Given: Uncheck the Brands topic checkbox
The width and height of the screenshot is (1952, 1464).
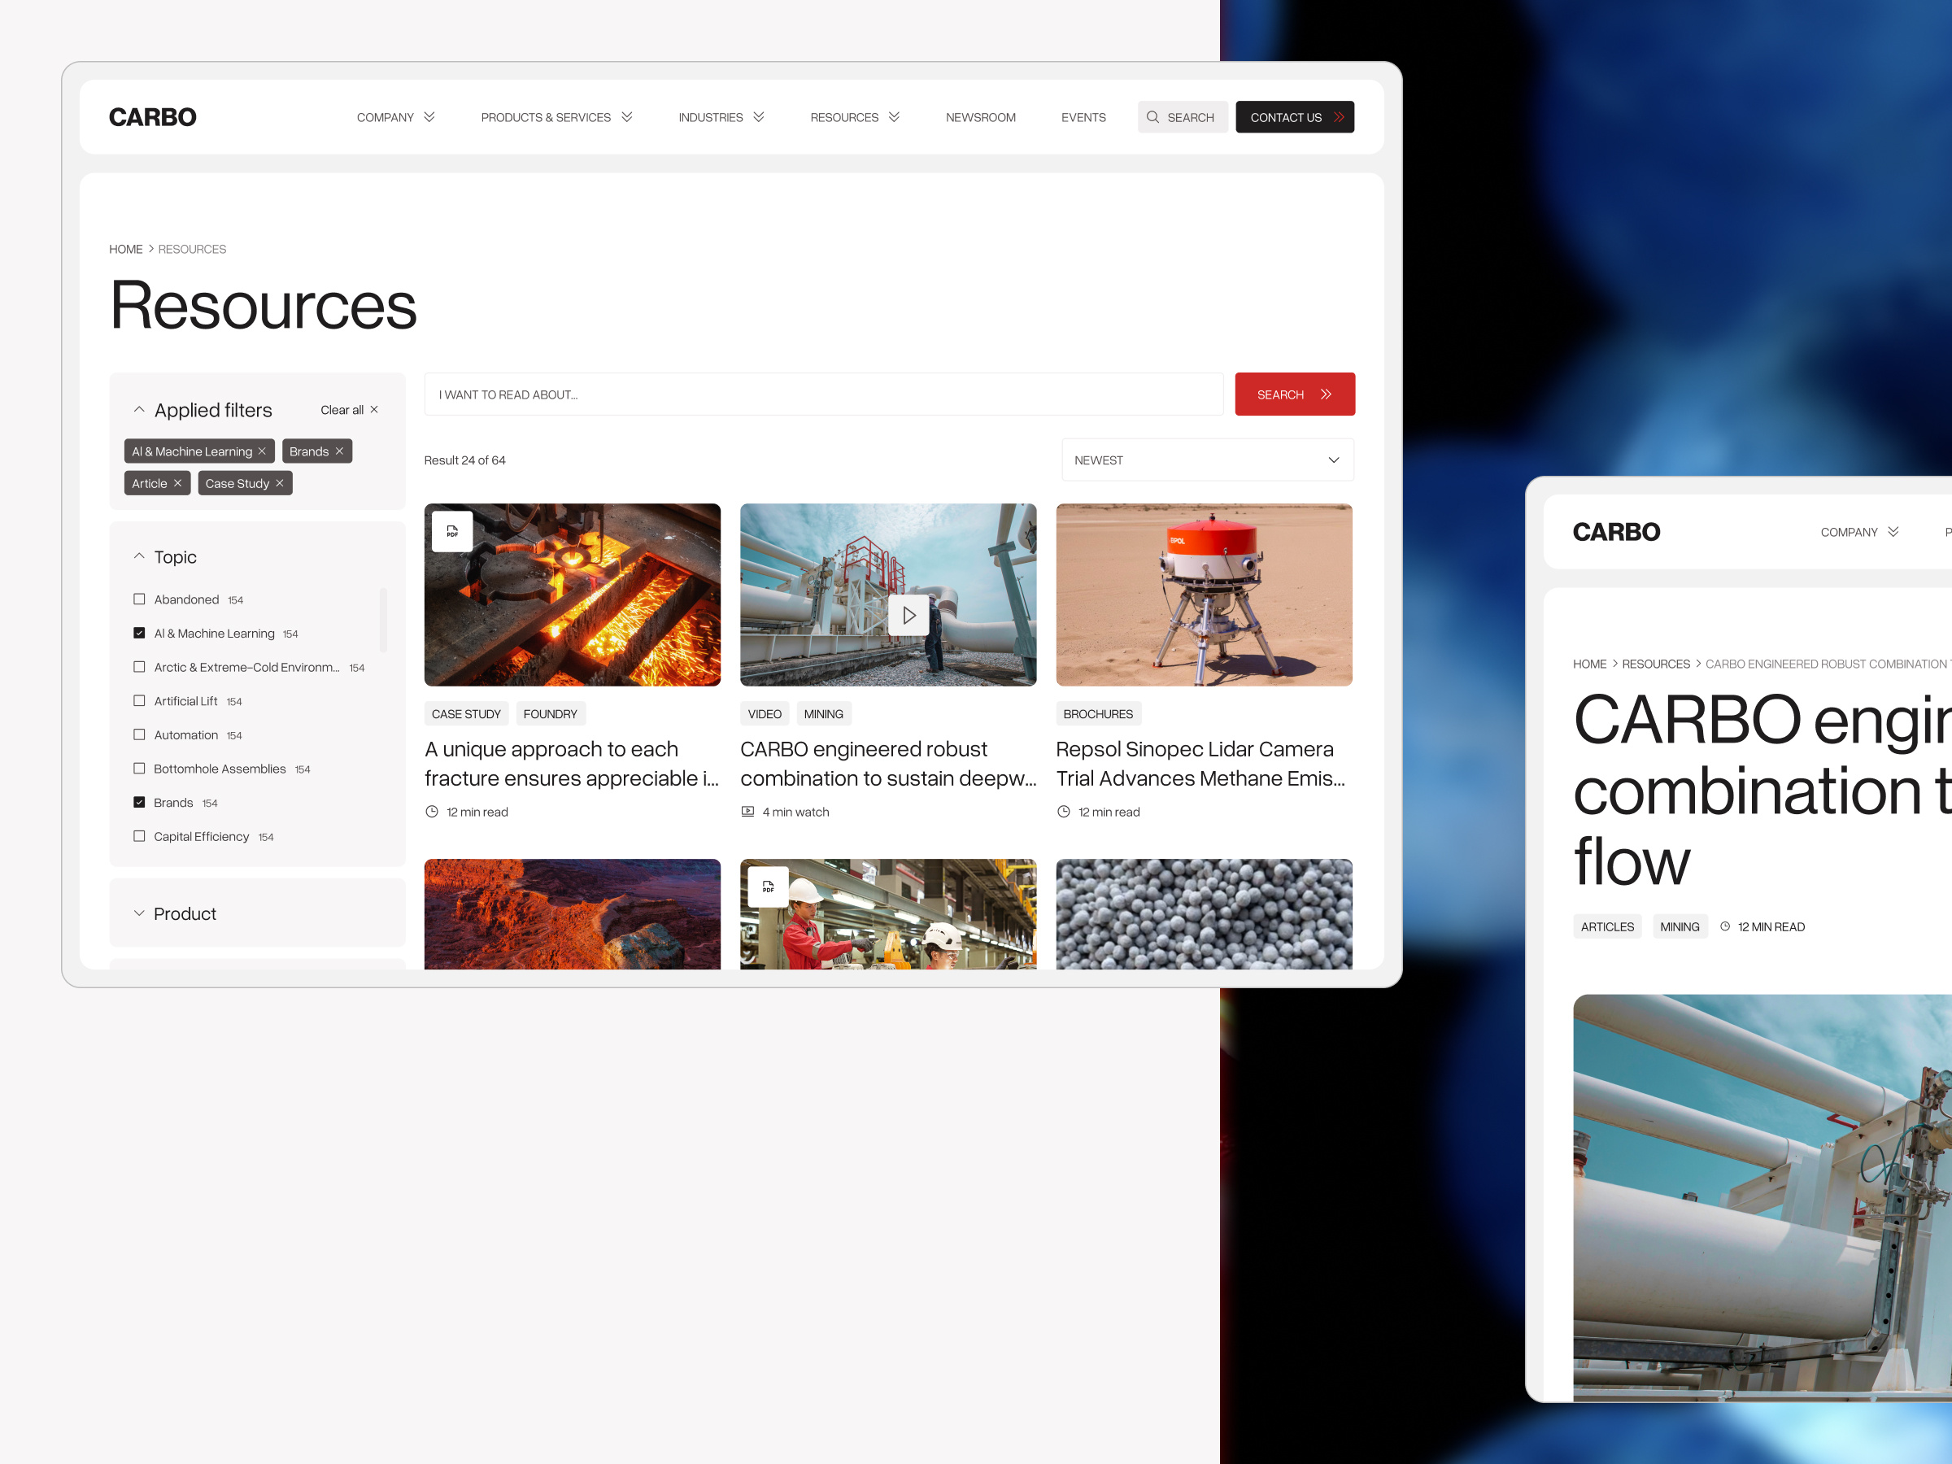Looking at the screenshot, I should tap(139, 802).
